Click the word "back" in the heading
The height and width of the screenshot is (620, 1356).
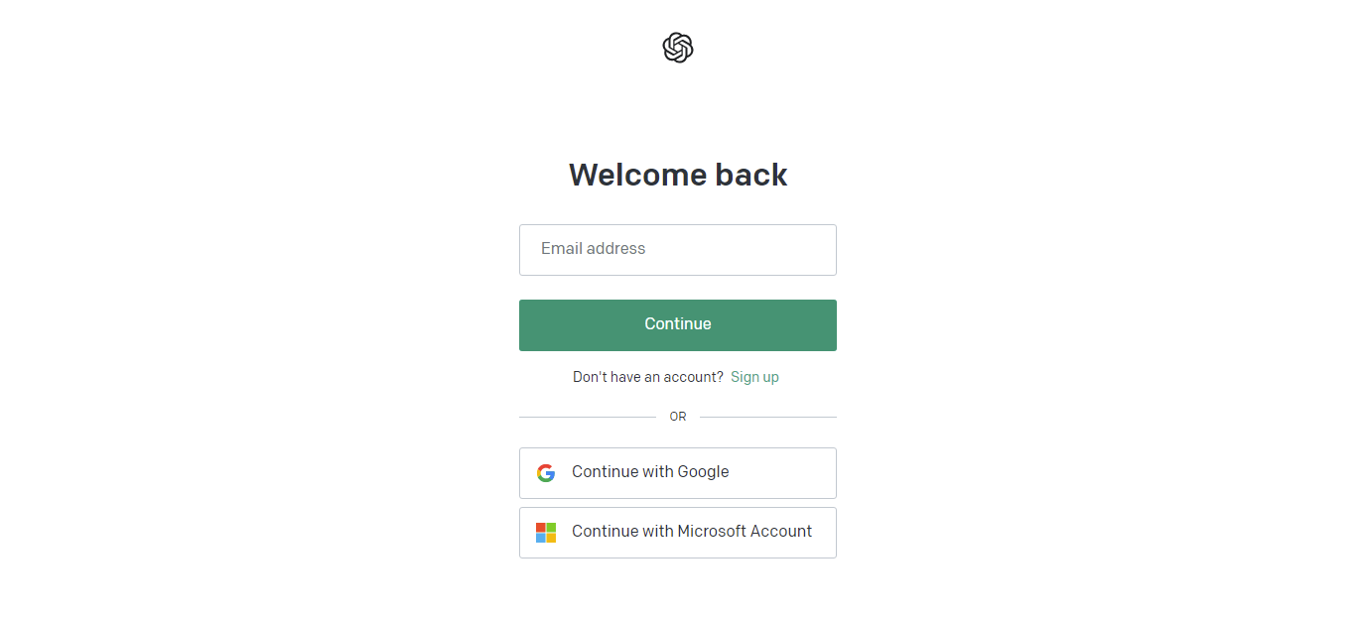point(751,175)
